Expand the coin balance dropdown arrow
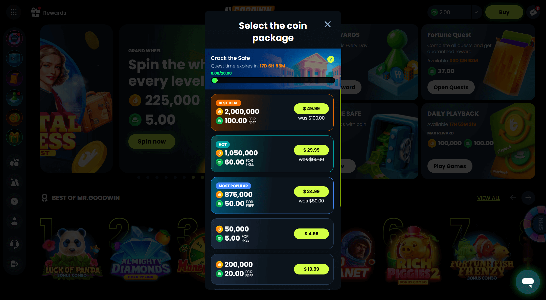 pos(476,12)
